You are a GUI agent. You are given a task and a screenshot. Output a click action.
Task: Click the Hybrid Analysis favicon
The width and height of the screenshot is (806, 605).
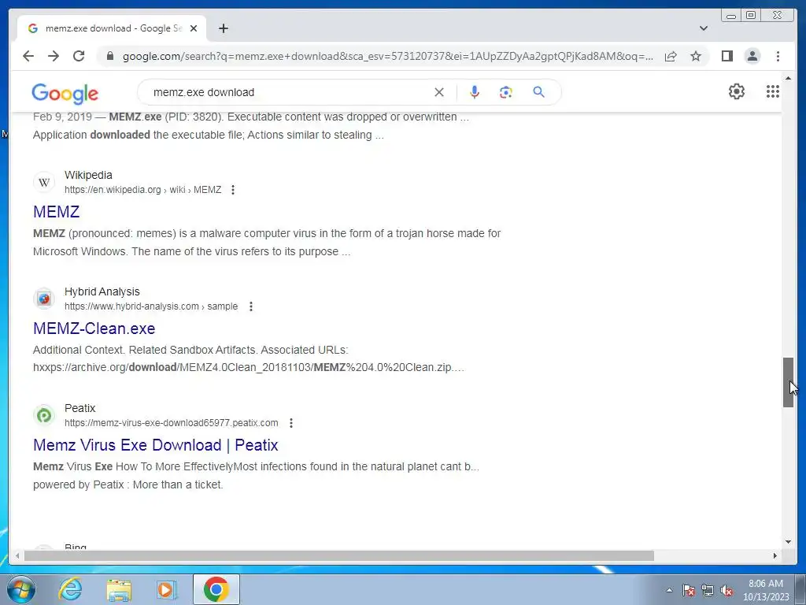(x=44, y=299)
